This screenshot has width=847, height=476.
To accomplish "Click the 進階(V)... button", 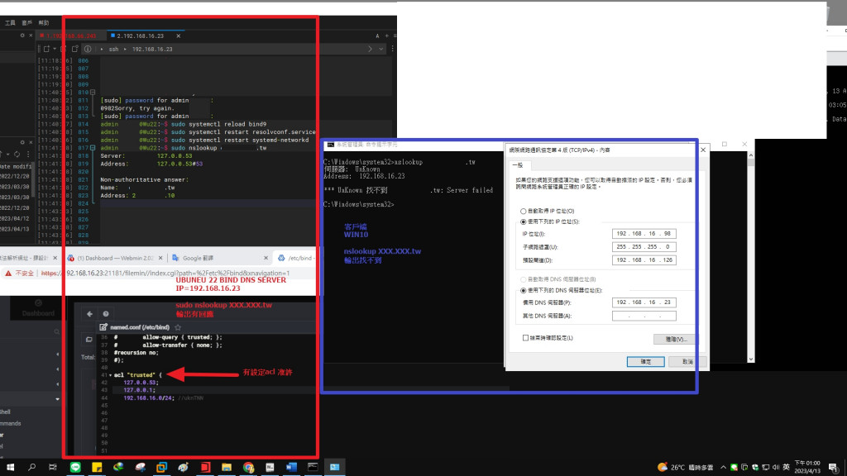I will pyautogui.click(x=677, y=339).
